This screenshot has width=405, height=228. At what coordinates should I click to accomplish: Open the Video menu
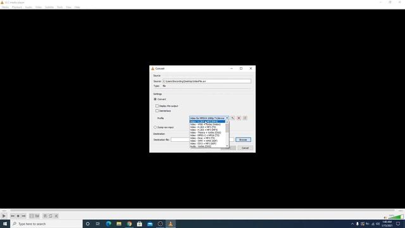tap(39, 7)
